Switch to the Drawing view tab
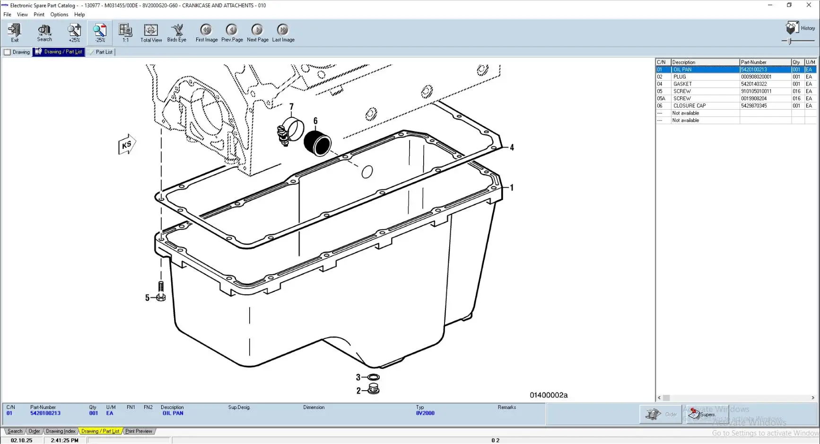The image size is (820, 444). 17,52
